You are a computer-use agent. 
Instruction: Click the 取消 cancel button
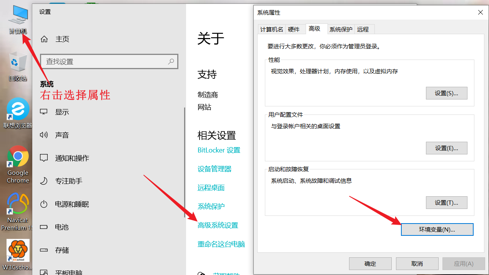click(x=417, y=263)
